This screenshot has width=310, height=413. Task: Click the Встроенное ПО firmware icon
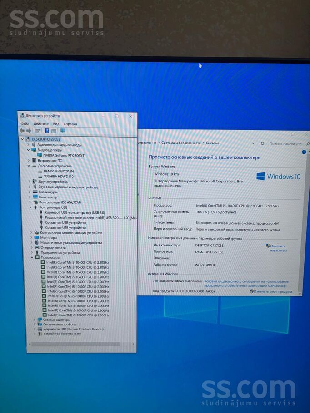click(34, 160)
